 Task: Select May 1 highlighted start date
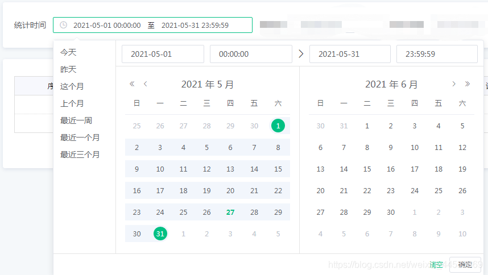(x=278, y=126)
